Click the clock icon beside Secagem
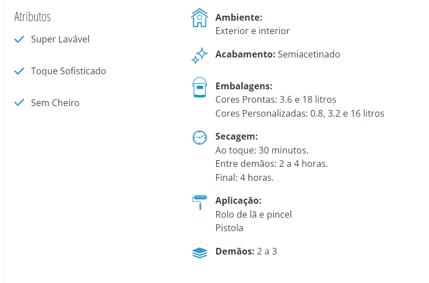429x283 pixels. (x=200, y=137)
